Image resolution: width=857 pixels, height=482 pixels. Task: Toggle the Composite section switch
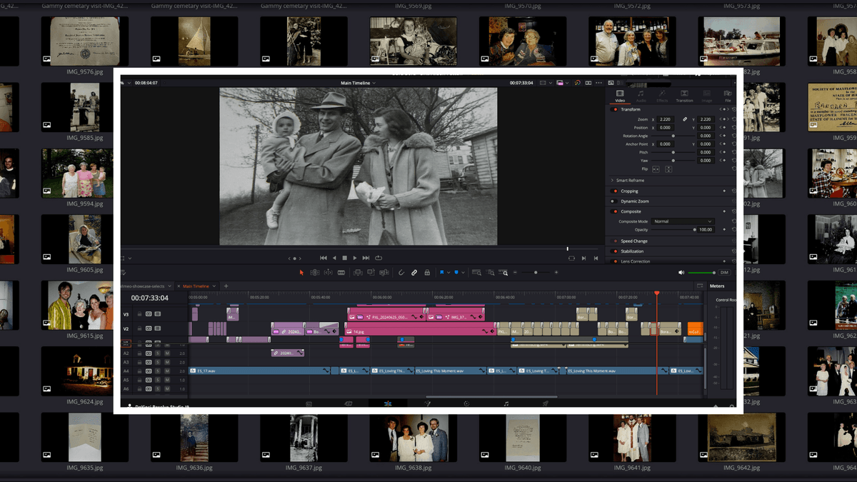(614, 211)
